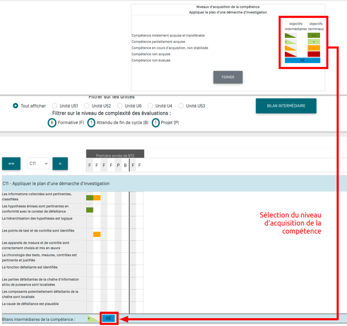Image resolution: width=347 pixels, height=326 pixels.
Task: Open the BILAN INTERMÉDIAIRE button
Action: click(x=286, y=106)
